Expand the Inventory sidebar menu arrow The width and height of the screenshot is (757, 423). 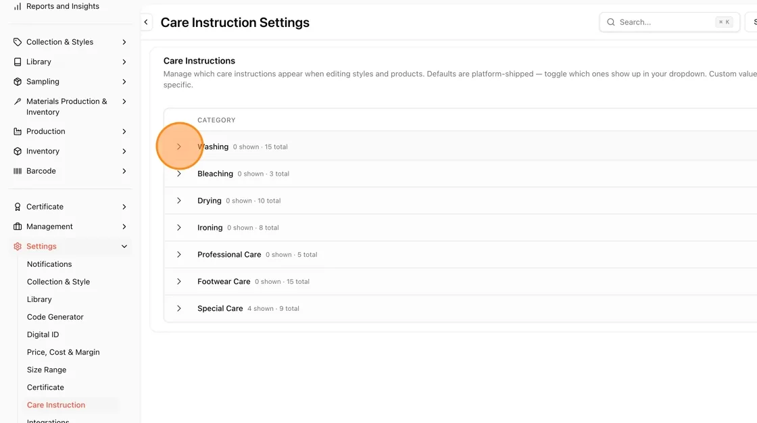124,151
